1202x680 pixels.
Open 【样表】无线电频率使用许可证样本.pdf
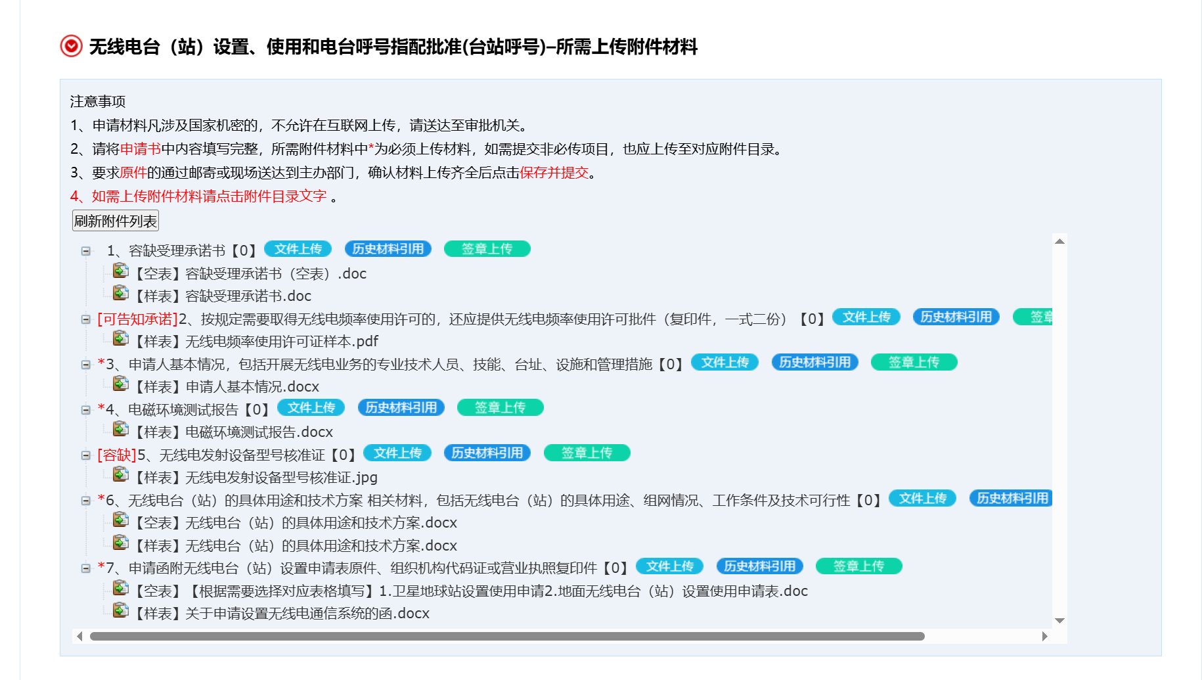(257, 342)
